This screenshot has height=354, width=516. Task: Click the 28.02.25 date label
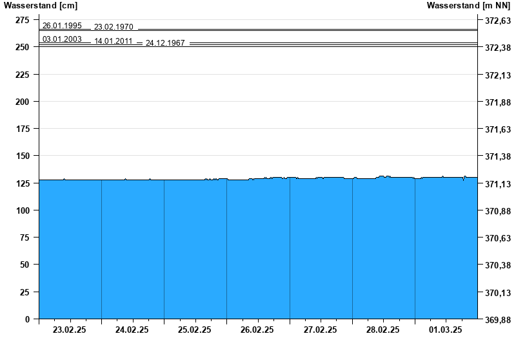pyautogui.click(x=383, y=330)
